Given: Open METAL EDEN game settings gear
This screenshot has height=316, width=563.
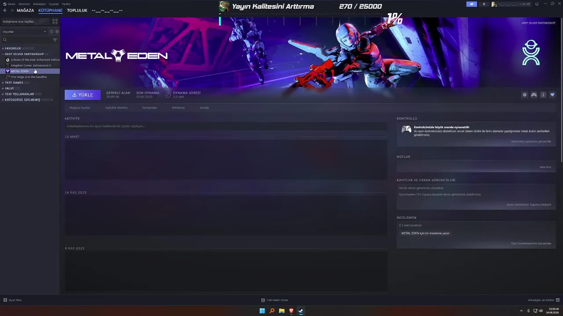Looking at the screenshot, I should click(524, 95).
